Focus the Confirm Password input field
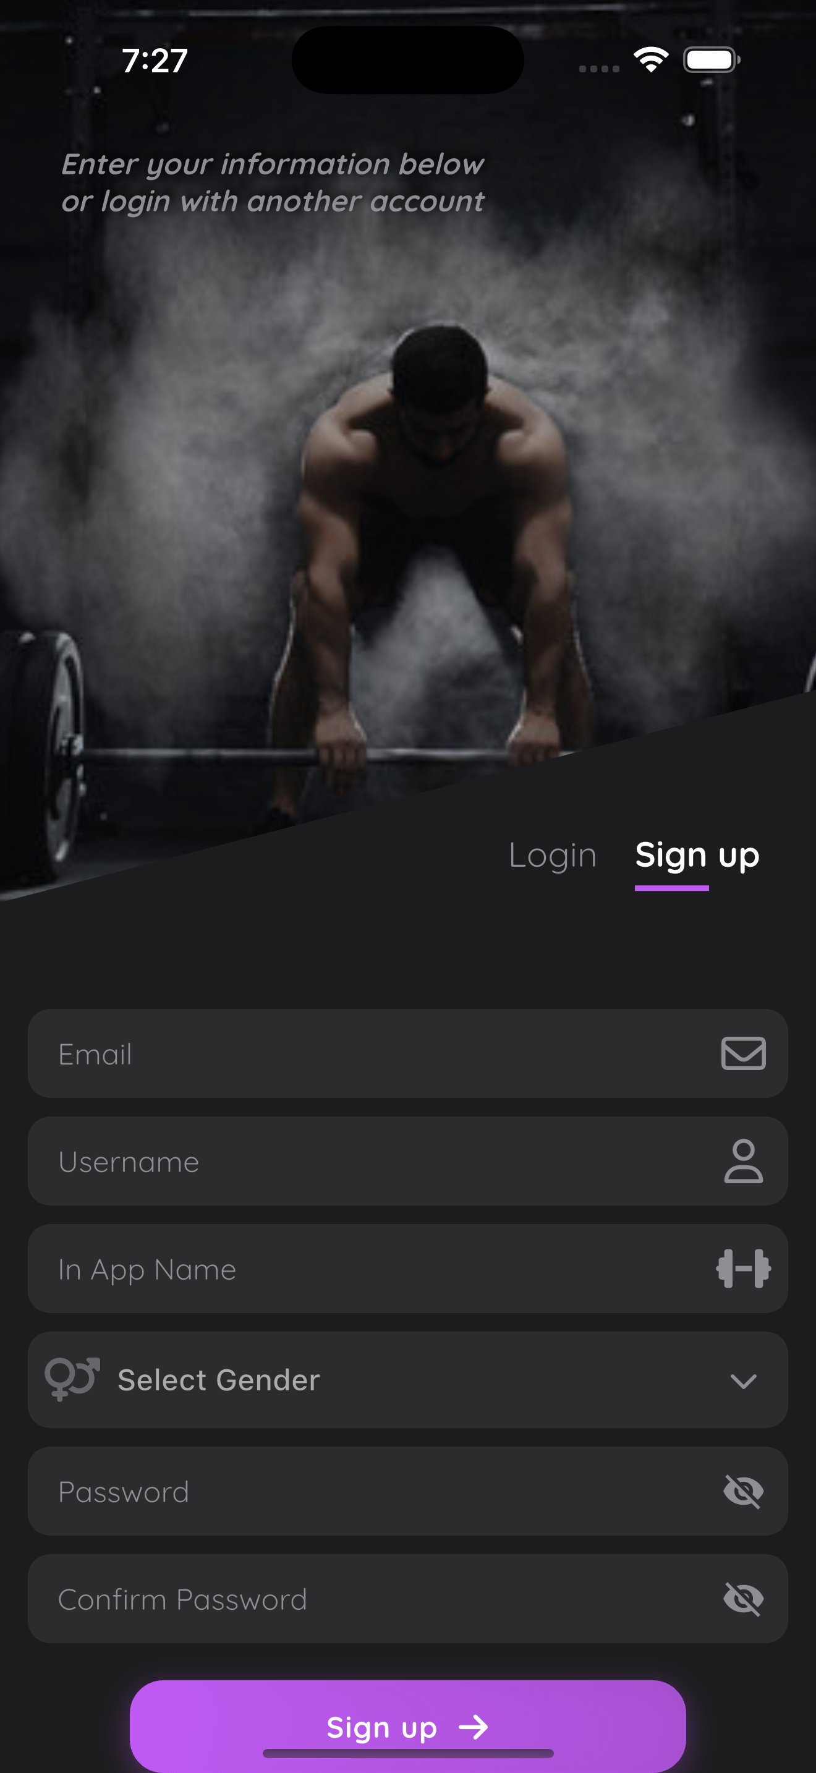 [x=407, y=1598]
